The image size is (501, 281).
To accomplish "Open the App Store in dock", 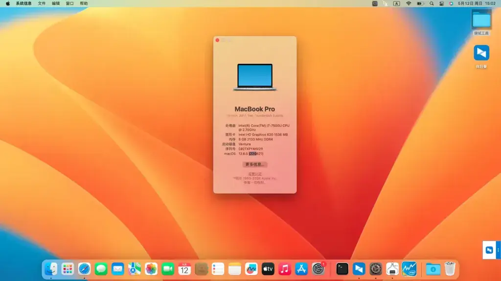I will 301,269.
